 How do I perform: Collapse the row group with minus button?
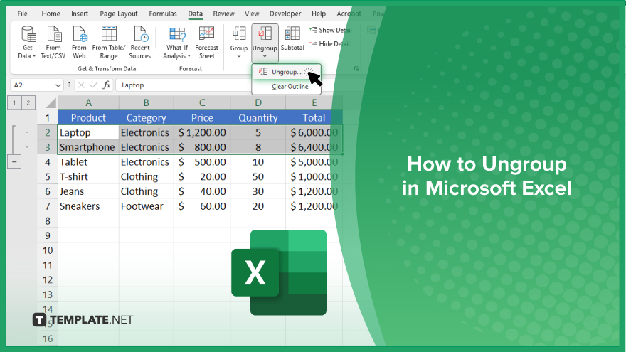click(14, 162)
